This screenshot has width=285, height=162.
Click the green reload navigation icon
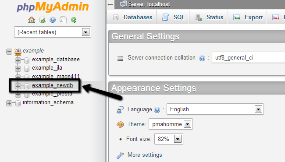pos(74,20)
